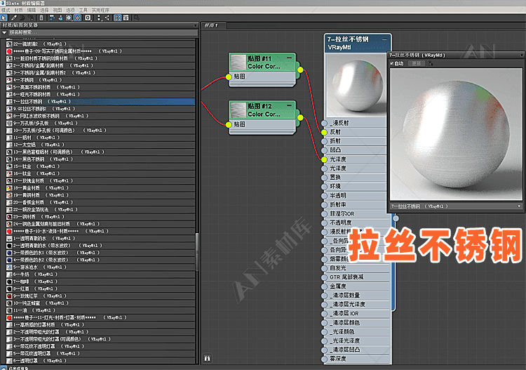Click the 更新 button in preview window
526x370 pixels.
tap(417, 63)
